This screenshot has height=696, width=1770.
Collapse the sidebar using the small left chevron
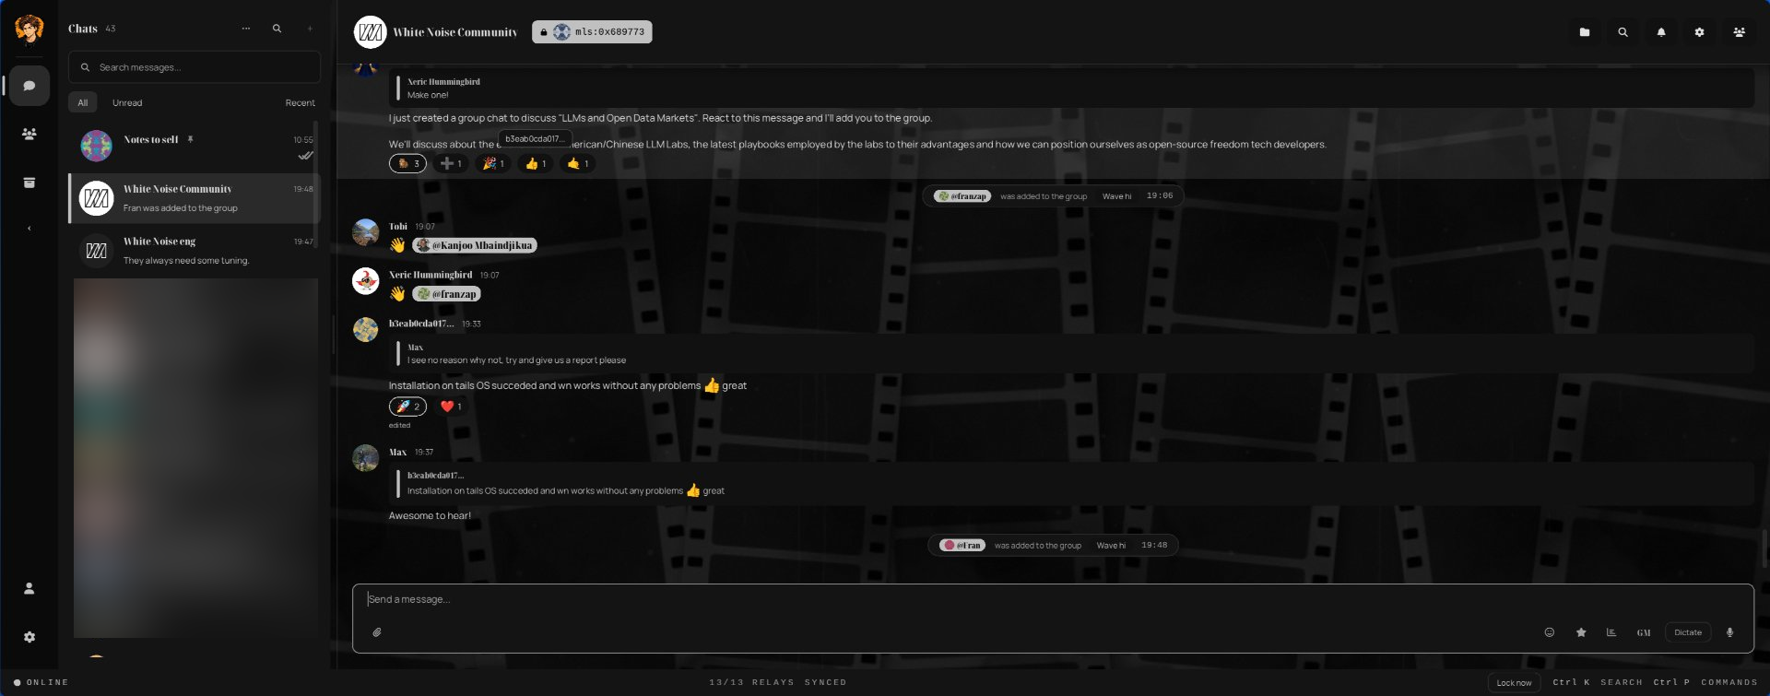(29, 229)
